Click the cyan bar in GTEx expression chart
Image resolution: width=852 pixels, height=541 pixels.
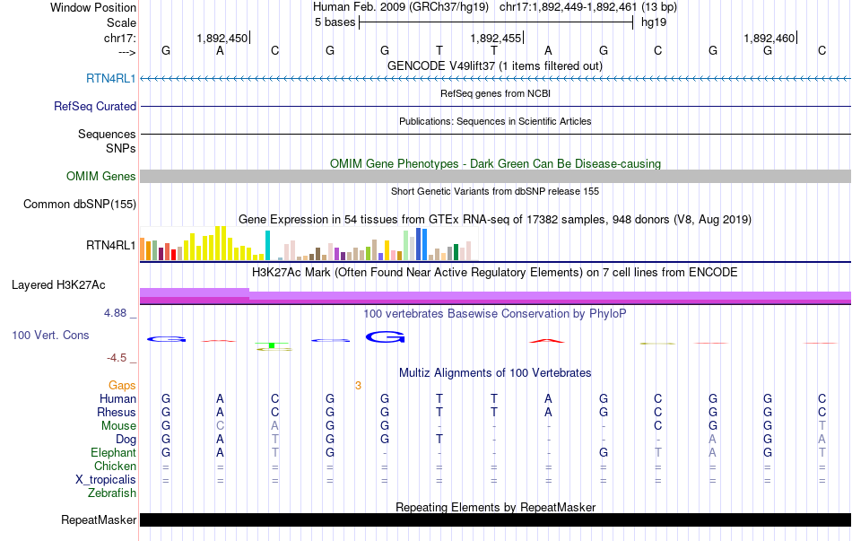pyautogui.click(x=267, y=245)
